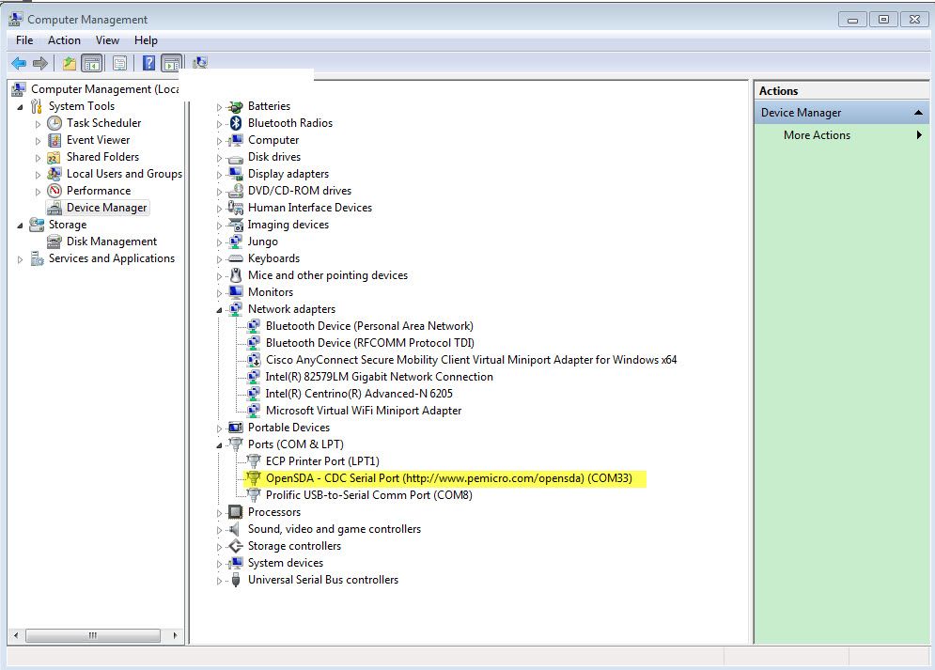The width and height of the screenshot is (935, 670).
Task: Select ECP Printer Port (LPT1)
Action: pos(322,461)
